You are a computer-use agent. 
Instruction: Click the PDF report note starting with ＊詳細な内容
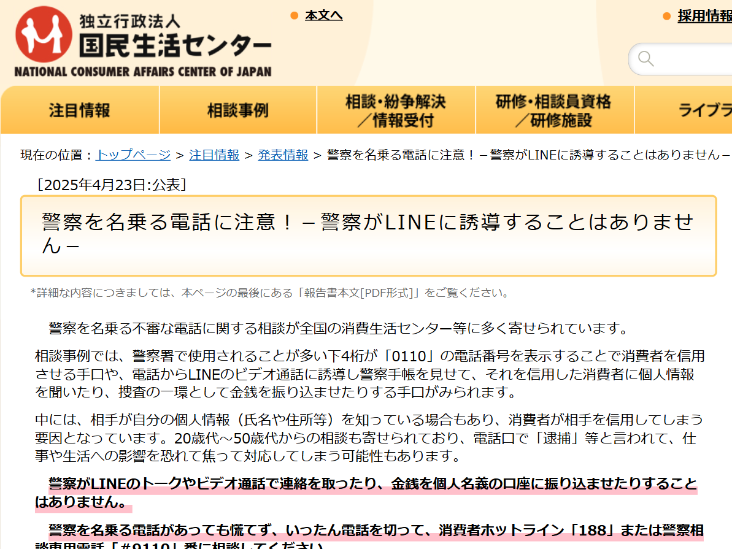click(x=270, y=293)
